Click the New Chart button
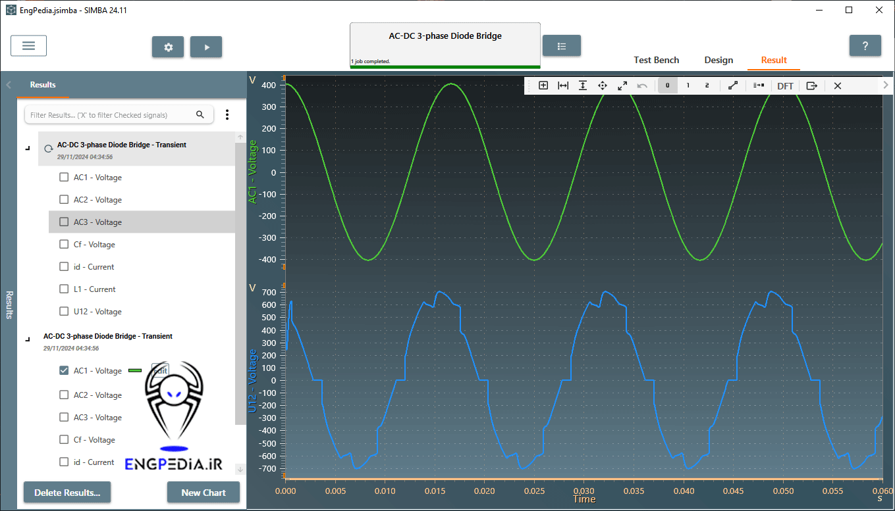Viewport: 895px width, 511px height. pyautogui.click(x=203, y=492)
